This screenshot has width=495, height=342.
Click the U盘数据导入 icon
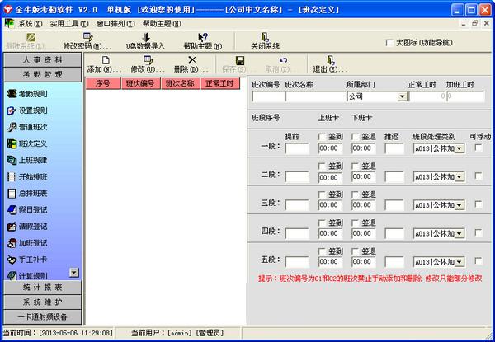(146, 37)
